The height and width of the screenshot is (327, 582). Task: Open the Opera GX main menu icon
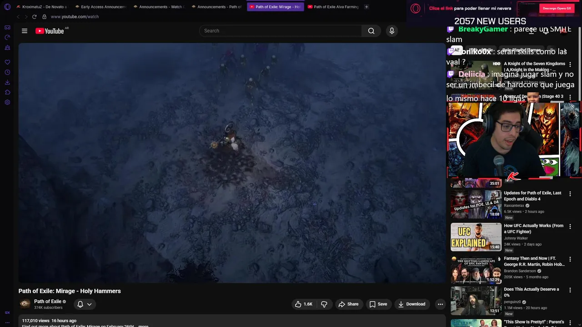tap(7, 7)
